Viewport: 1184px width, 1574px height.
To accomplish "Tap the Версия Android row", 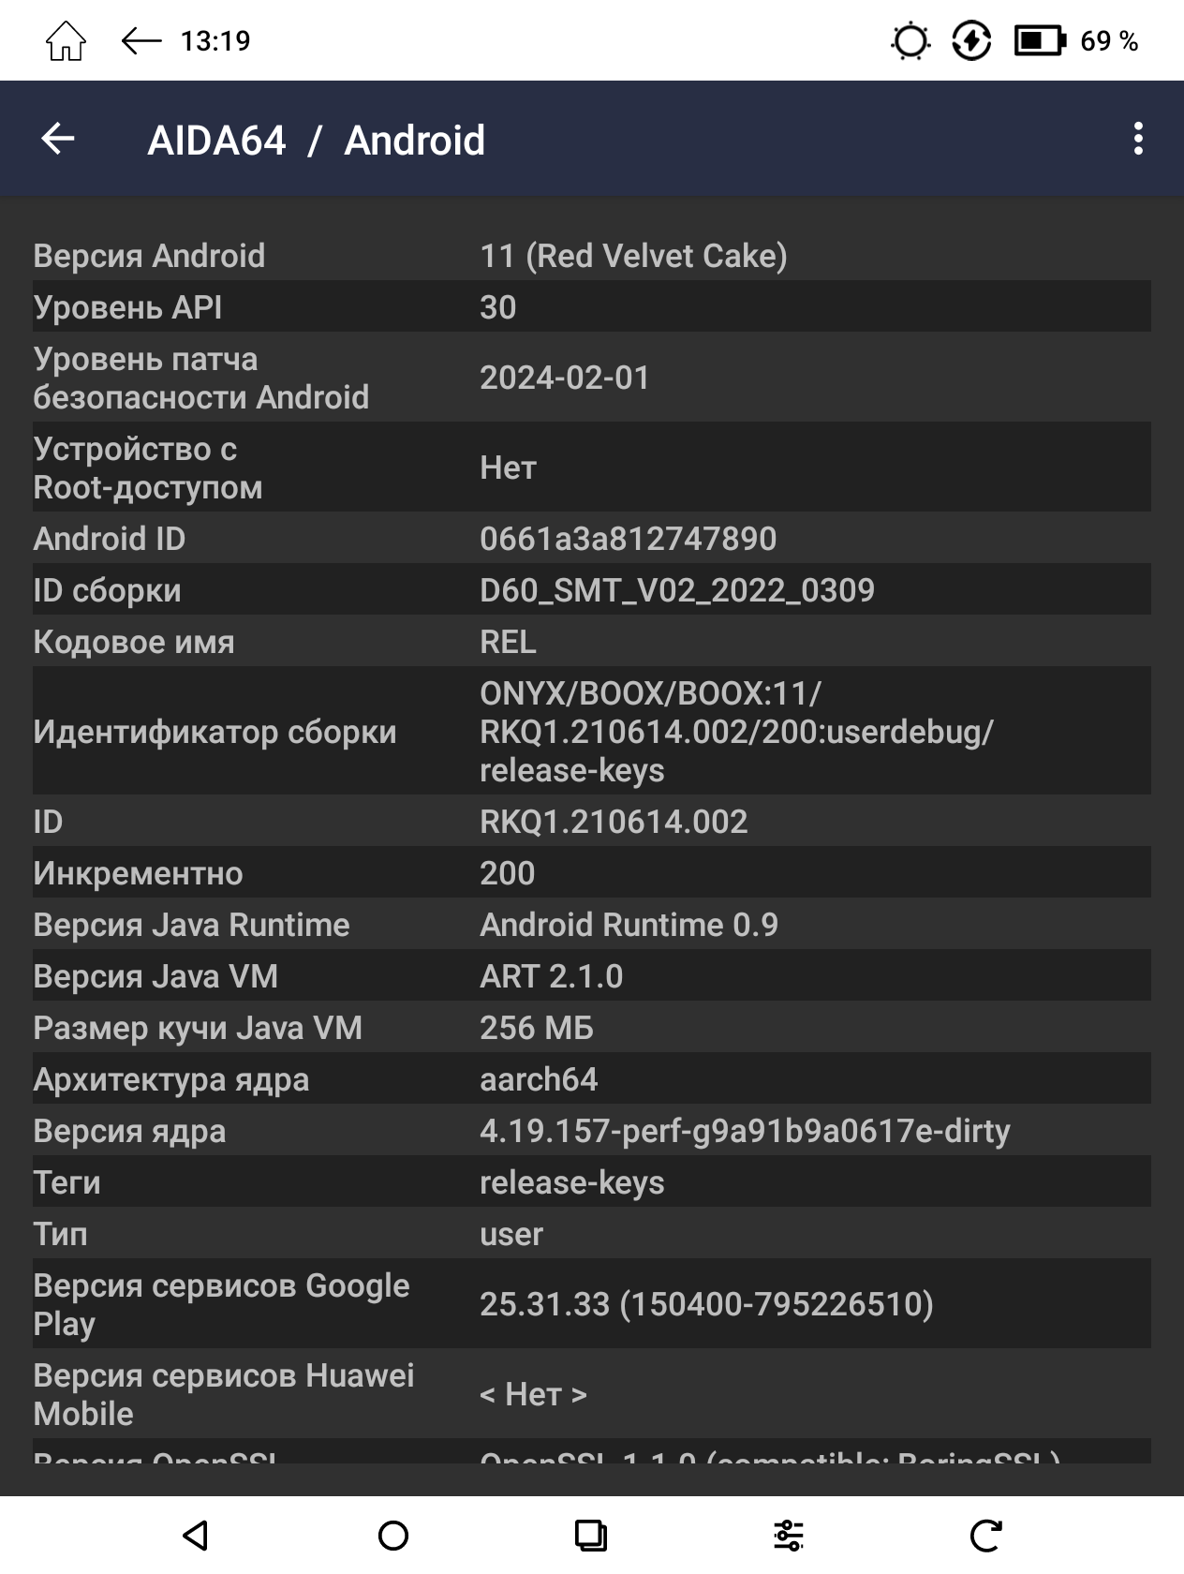I will [591, 256].
